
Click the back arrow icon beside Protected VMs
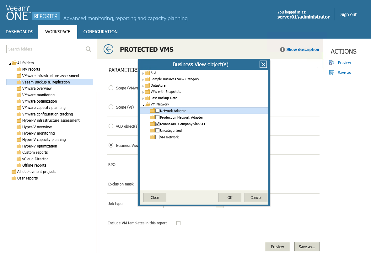click(108, 49)
